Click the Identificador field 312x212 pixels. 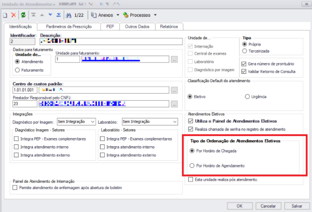tap(22, 42)
